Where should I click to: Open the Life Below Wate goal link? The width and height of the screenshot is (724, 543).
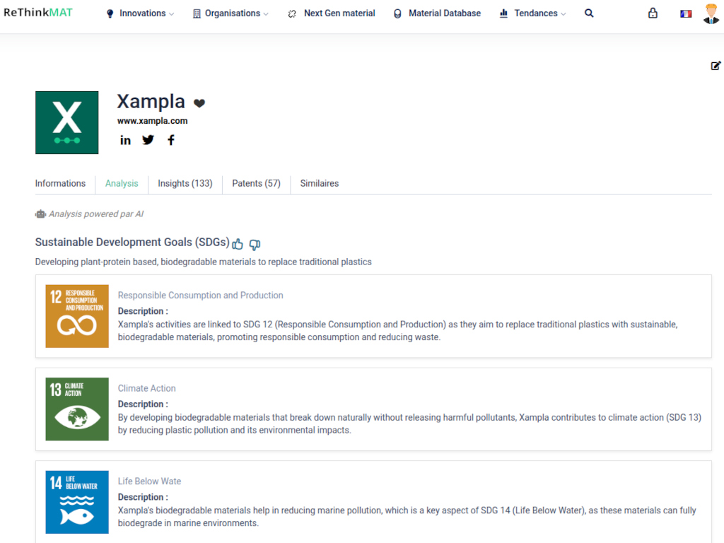pos(149,481)
